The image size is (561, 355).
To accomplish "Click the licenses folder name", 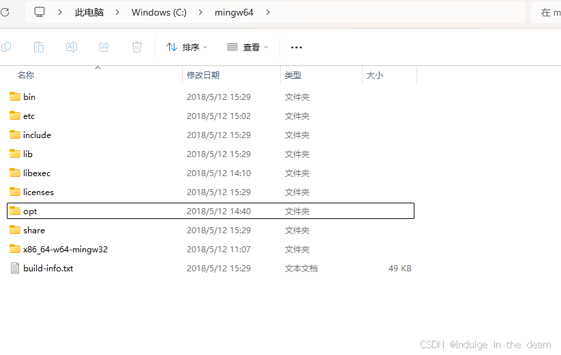I will click(38, 192).
